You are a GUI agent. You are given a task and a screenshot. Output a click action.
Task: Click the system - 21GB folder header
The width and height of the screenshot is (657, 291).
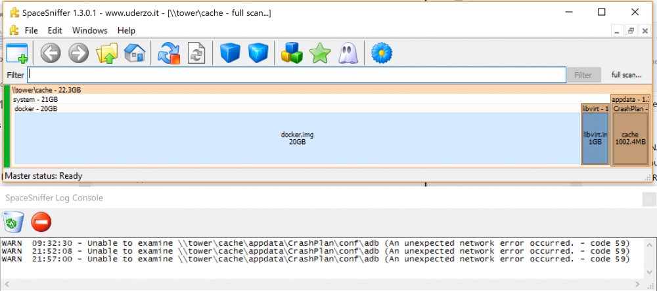tap(310, 99)
